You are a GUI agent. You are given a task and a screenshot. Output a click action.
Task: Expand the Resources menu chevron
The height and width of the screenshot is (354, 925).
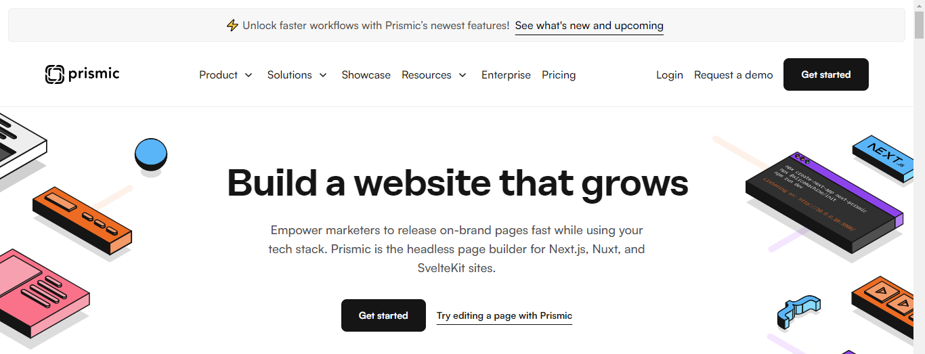click(462, 75)
